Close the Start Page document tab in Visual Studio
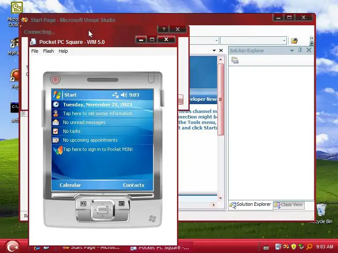Image resolution: width=338 pixels, height=253 pixels. [x=221, y=50]
